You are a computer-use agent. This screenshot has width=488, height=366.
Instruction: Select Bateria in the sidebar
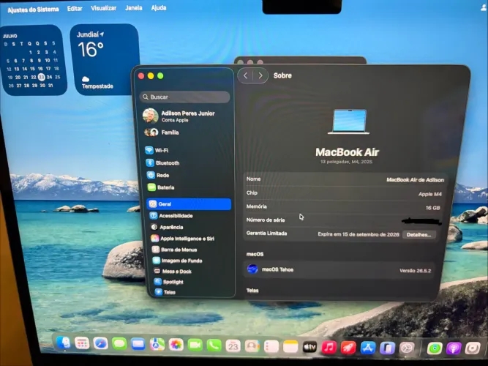(161, 187)
